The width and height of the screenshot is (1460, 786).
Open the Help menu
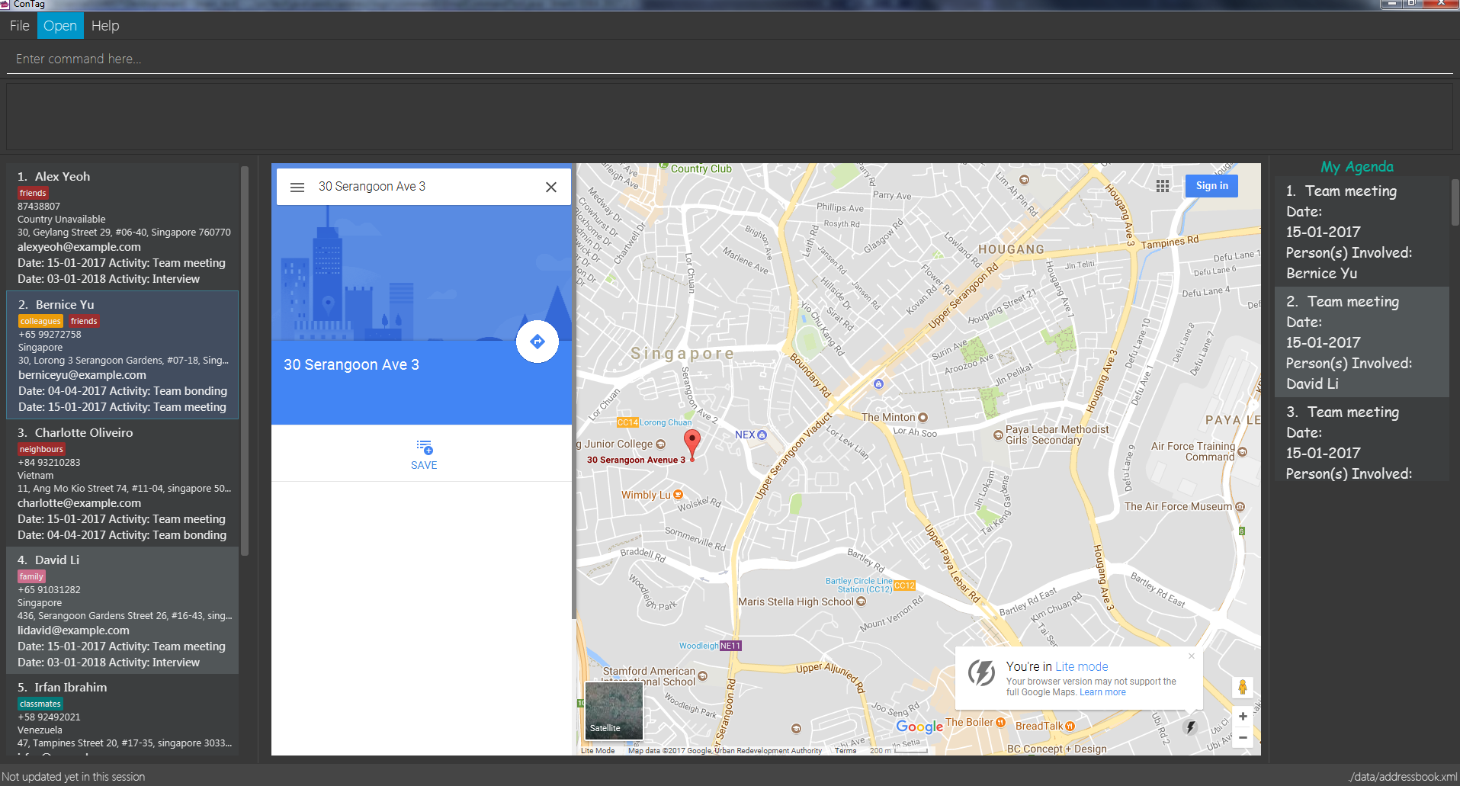[105, 26]
